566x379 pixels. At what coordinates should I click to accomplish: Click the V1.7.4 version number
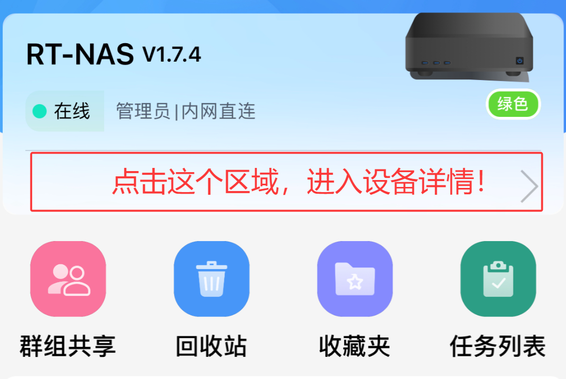172,55
